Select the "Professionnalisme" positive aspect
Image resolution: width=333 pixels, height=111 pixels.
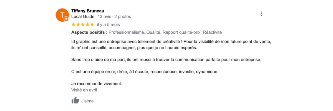(126, 32)
